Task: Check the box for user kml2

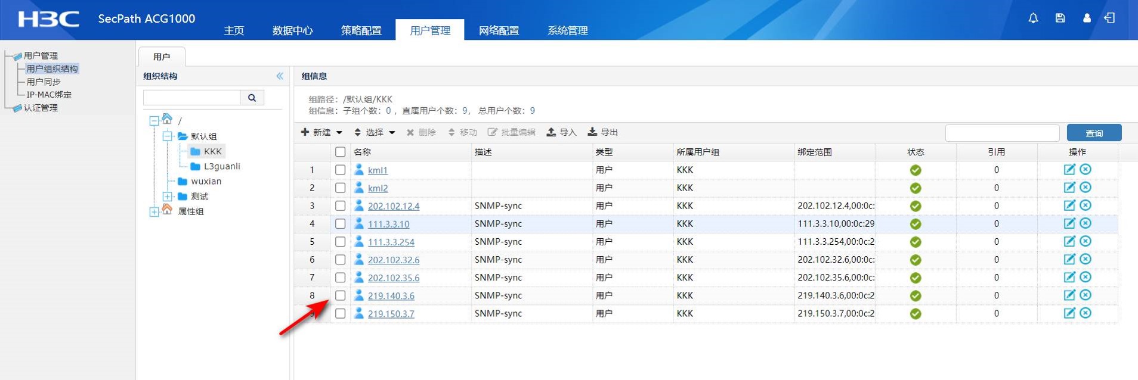Action: coord(340,188)
